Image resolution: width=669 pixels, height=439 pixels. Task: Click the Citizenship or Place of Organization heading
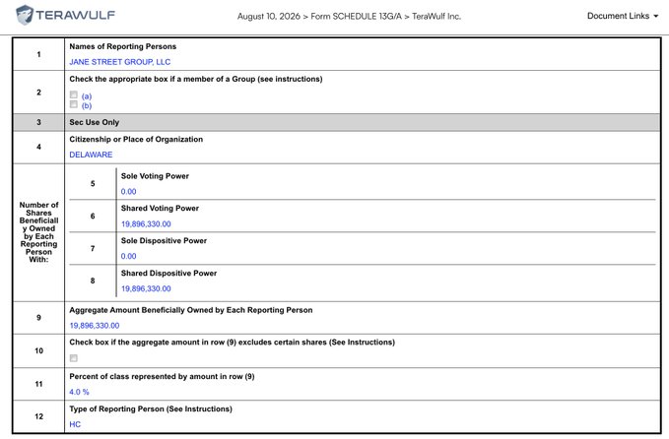(136, 140)
